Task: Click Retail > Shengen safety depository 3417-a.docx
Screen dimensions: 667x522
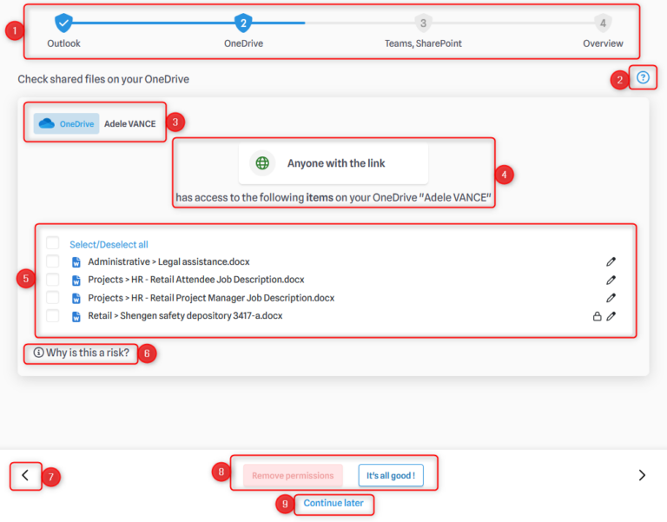Action: coord(185,315)
